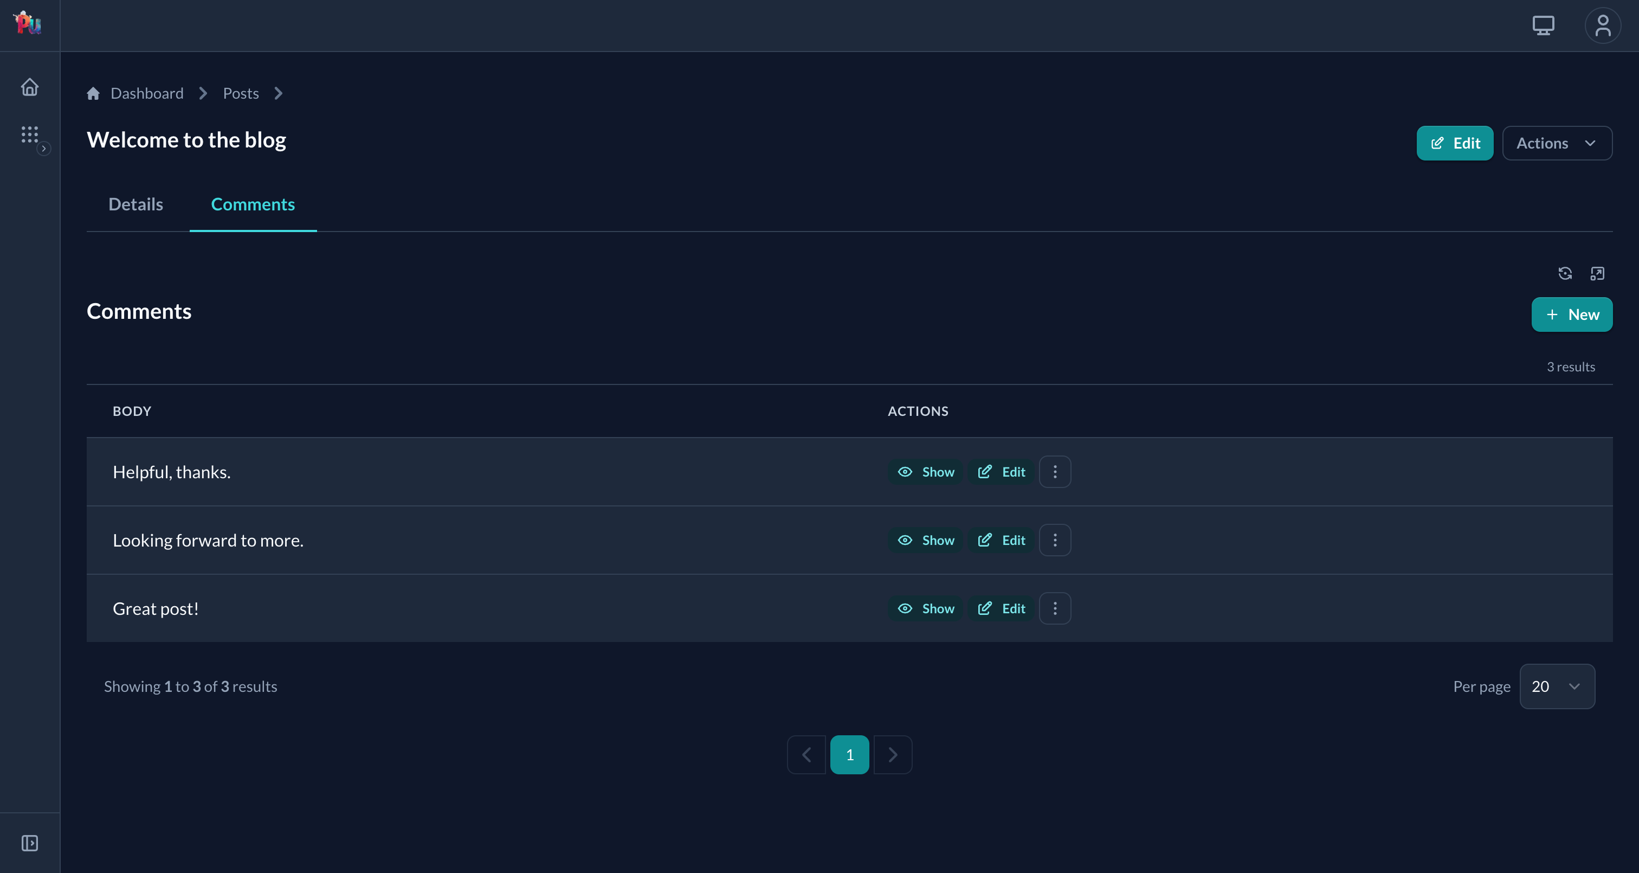The height and width of the screenshot is (873, 1639).
Task: Click the ACTIONS column header
Action: tap(918, 412)
